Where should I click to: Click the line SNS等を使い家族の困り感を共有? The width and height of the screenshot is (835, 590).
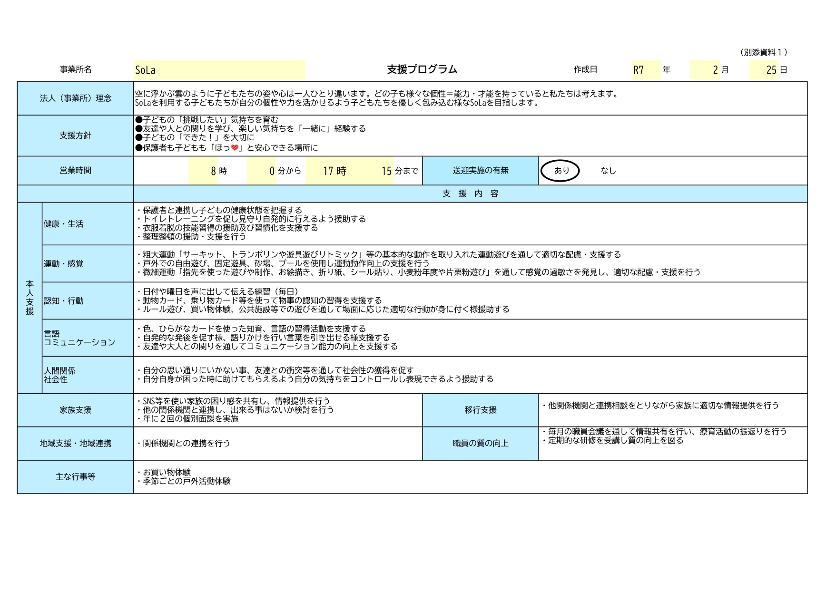[x=233, y=401]
